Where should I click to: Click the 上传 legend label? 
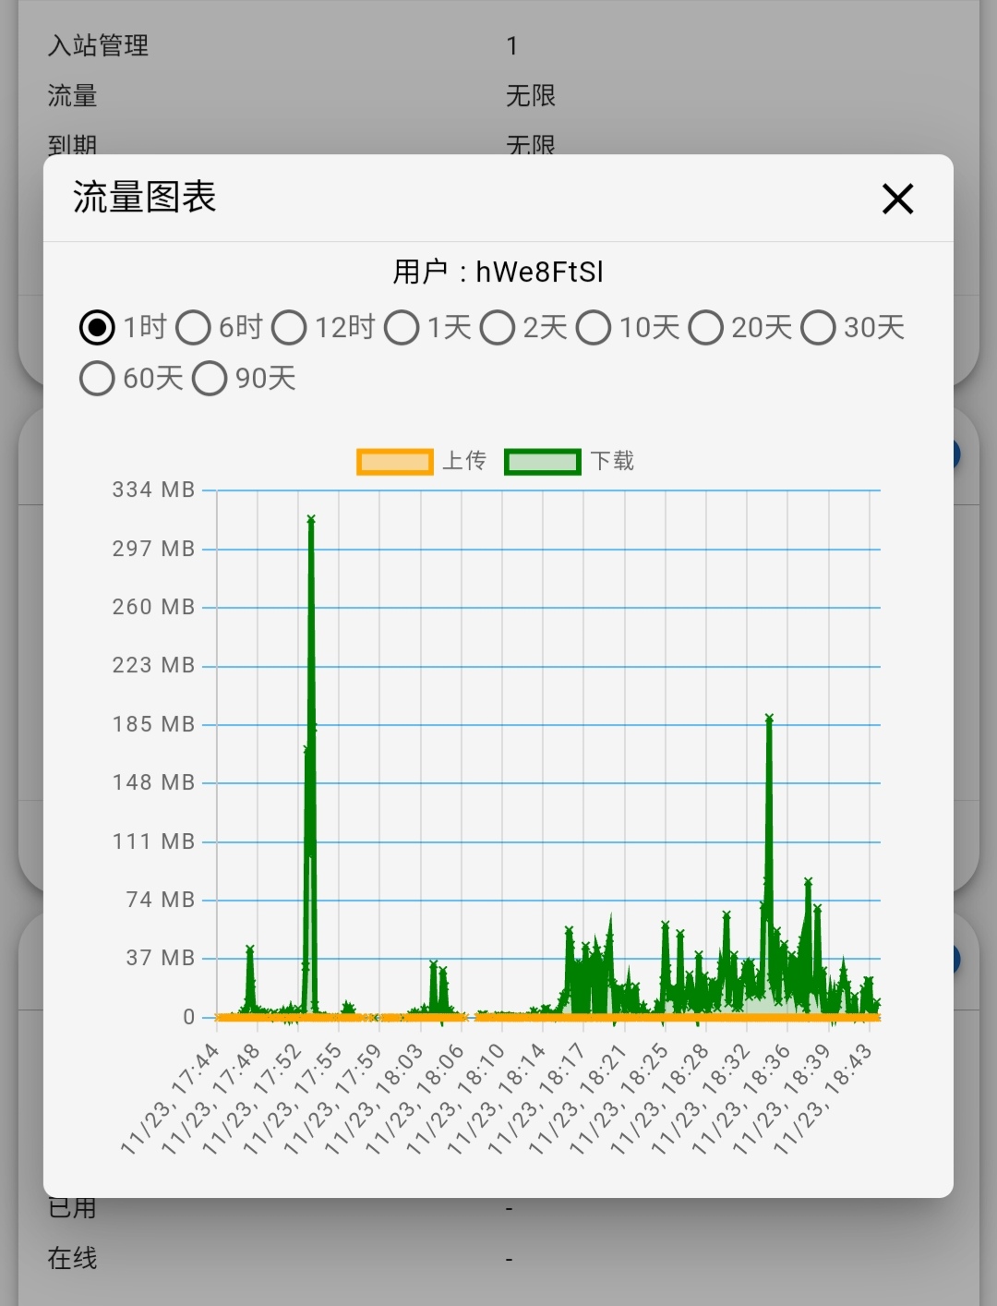(464, 461)
